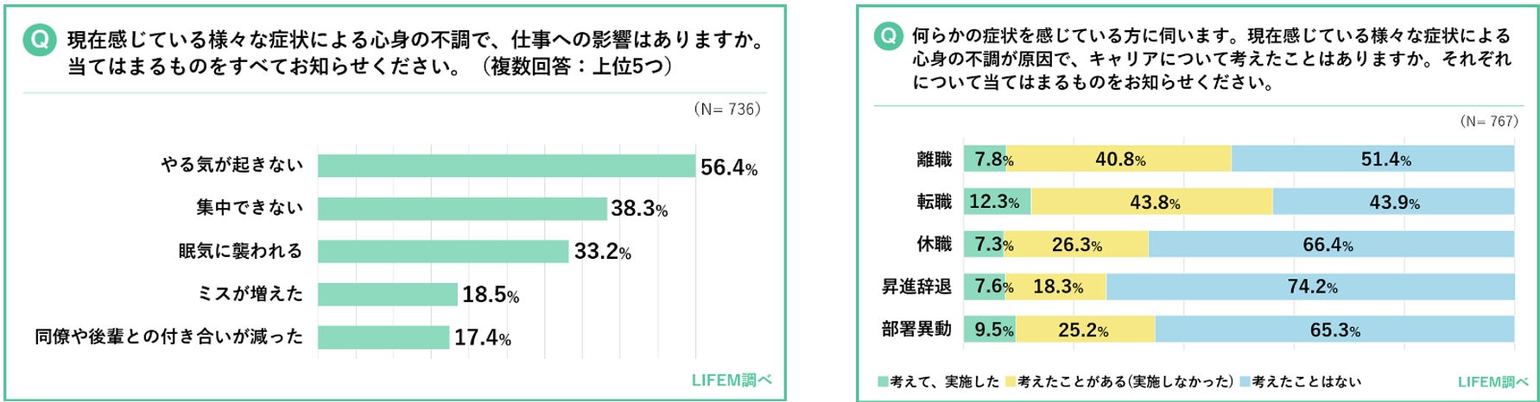Click the Q icon on the left chart

[x=40, y=41]
